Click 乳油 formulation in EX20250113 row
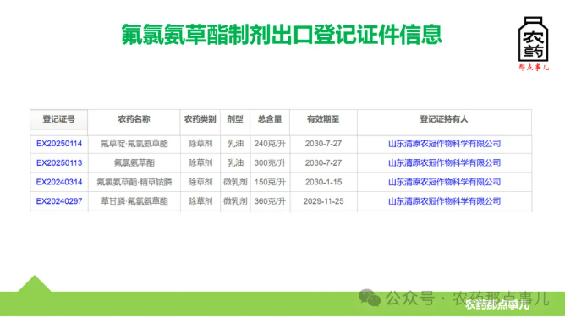Image resolution: width=565 pixels, height=318 pixels. pos(235,162)
